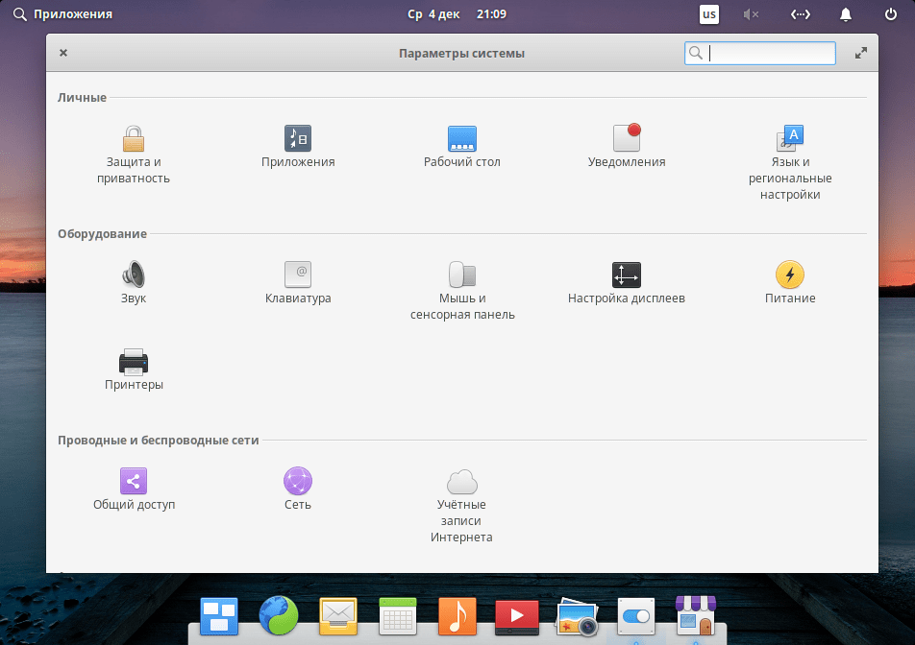Open the us keyboard layout indicator

[x=708, y=14]
